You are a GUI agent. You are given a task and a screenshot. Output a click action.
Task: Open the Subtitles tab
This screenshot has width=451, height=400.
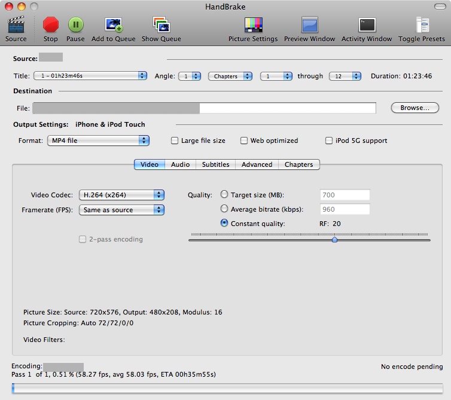215,164
